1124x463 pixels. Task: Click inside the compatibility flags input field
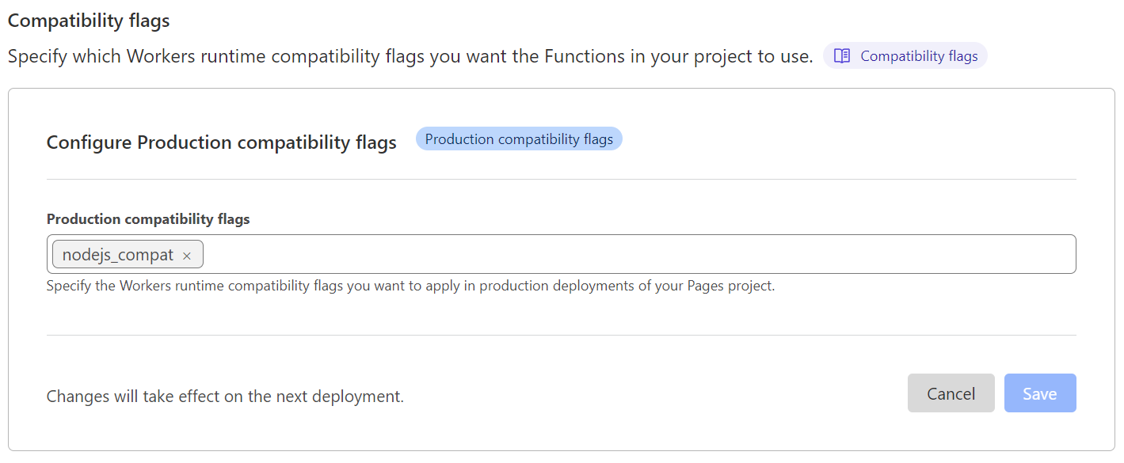pos(554,253)
